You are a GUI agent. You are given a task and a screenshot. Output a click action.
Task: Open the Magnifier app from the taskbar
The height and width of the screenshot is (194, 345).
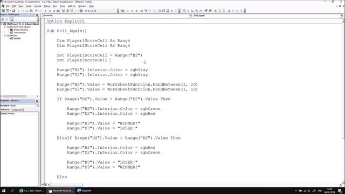(84, 191)
